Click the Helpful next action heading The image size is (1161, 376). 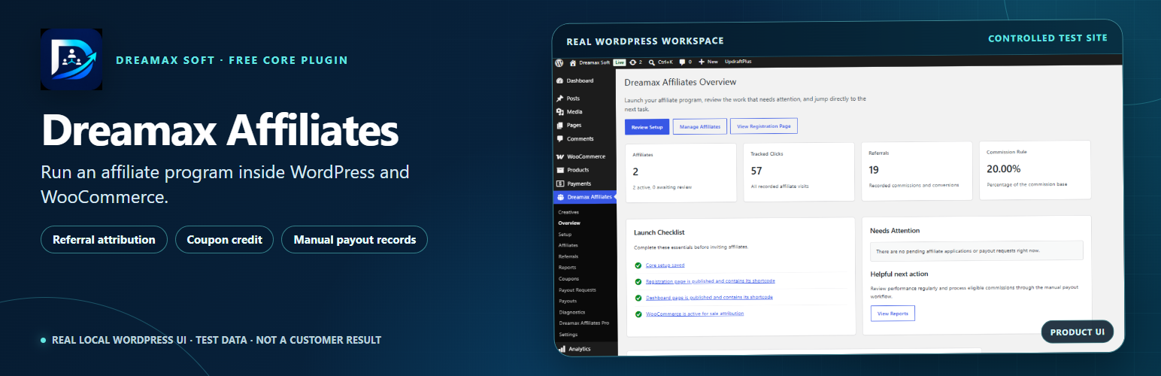[899, 274]
